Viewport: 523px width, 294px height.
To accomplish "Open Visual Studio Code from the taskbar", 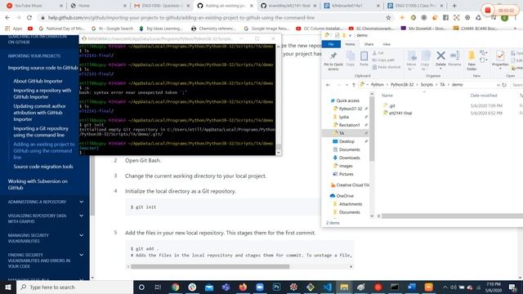I will (x=327, y=287).
